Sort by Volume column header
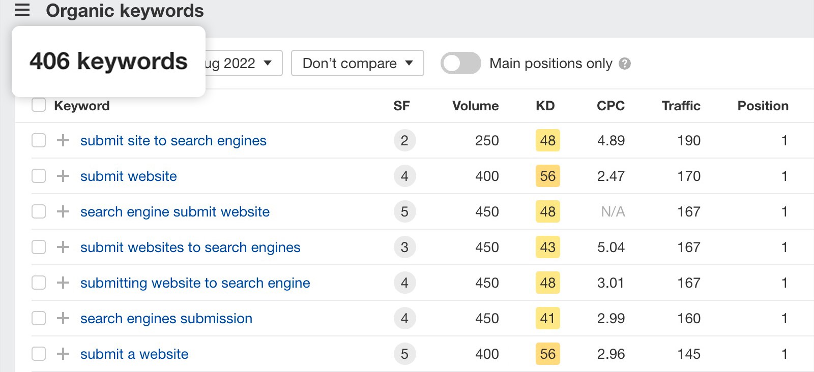Image resolution: width=814 pixels, height=372 pixels. [x=475, y=106]
